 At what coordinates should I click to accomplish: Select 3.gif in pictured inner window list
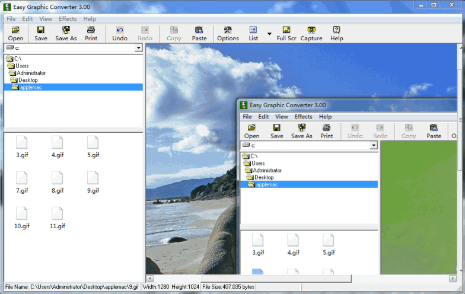(257, 244)
